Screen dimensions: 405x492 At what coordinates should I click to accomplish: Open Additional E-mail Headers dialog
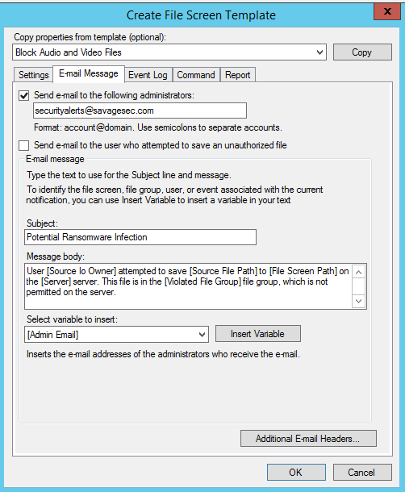308,438
